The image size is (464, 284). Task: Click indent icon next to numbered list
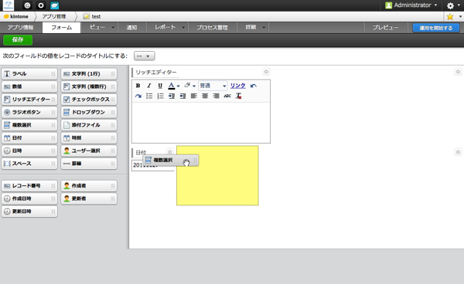[172, 96]
